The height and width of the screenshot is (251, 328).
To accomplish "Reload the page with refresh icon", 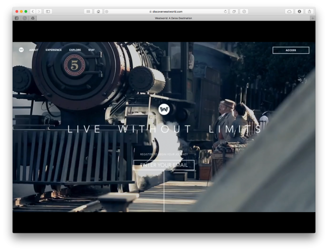I will point(225,12).
